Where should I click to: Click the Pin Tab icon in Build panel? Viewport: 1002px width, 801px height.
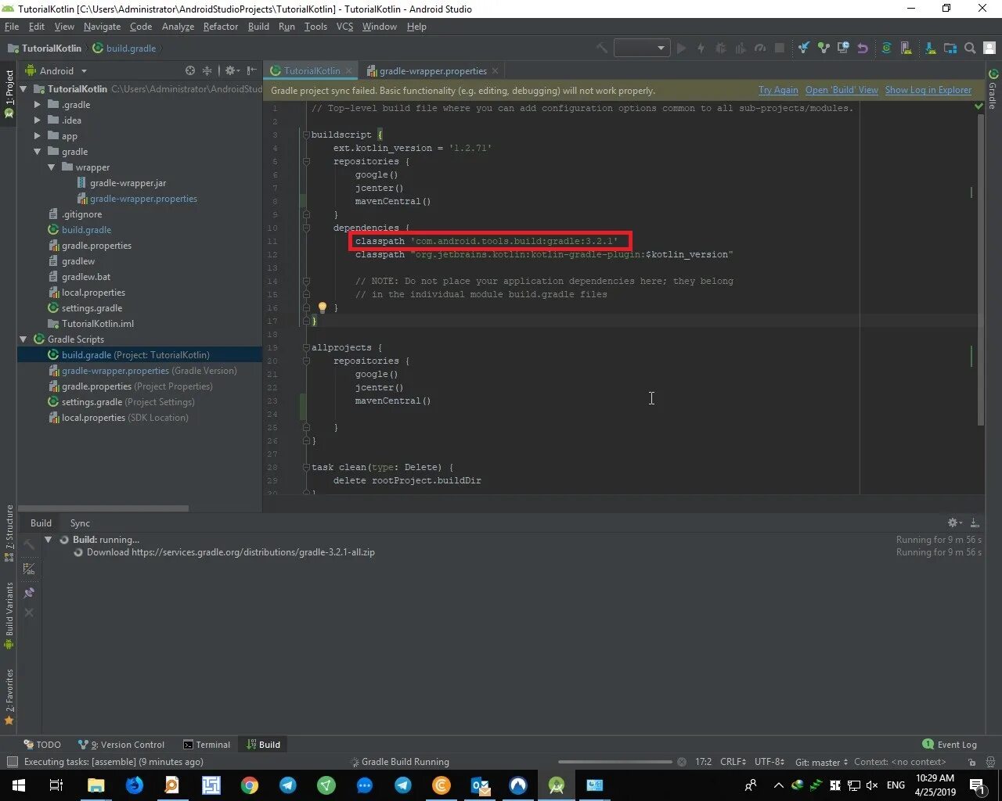pyautogui.click(x=29, y=593)
